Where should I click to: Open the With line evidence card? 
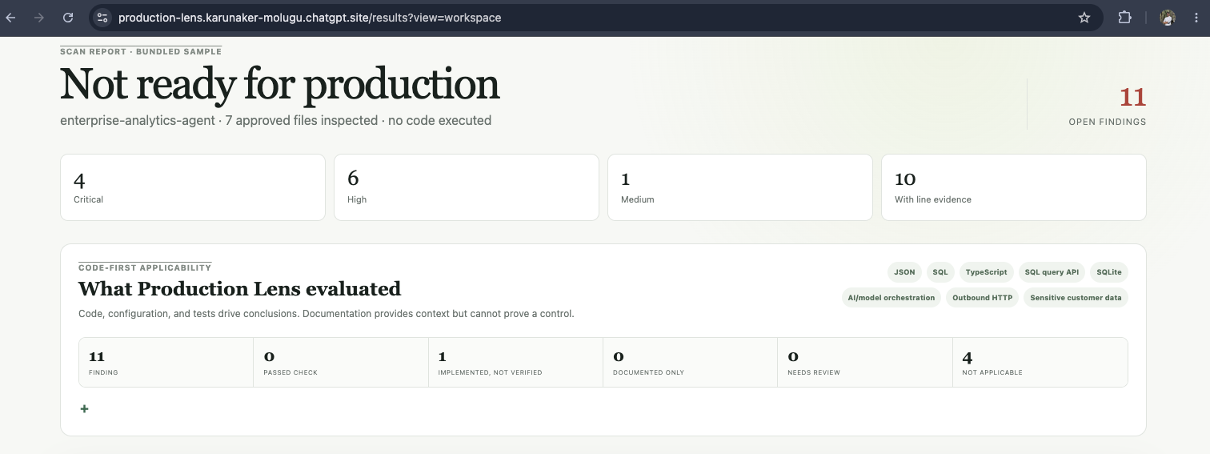(x=1014, y=187)
